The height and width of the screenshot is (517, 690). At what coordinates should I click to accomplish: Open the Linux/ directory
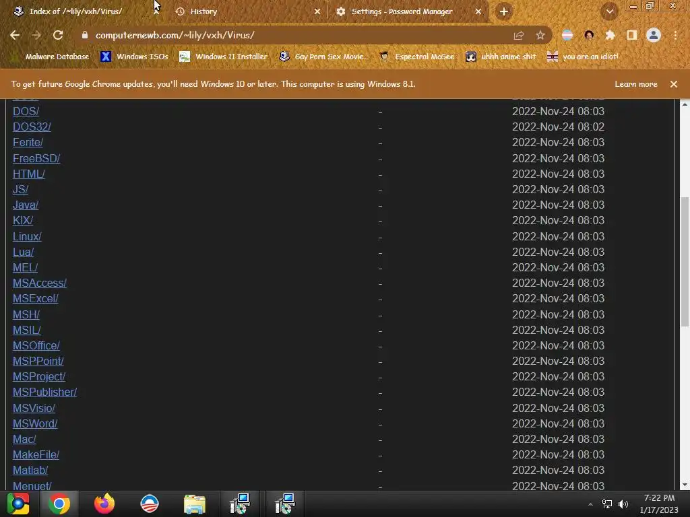click(27, 236)
